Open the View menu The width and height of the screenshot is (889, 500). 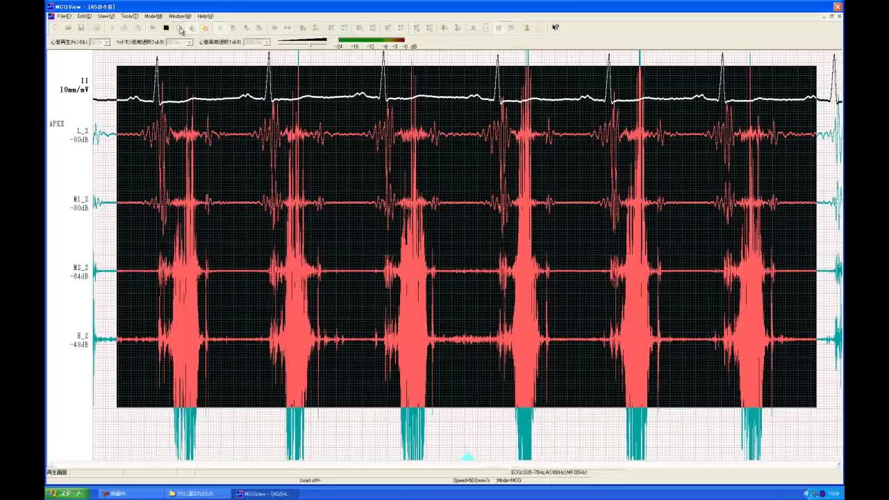[x=106, y=16]
